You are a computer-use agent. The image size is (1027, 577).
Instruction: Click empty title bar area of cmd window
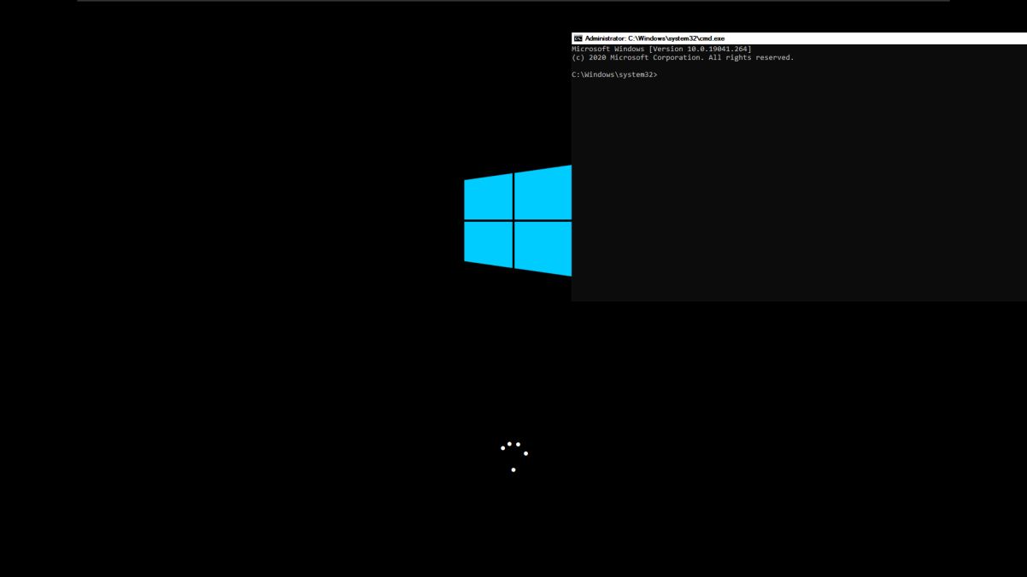[871, 38]
